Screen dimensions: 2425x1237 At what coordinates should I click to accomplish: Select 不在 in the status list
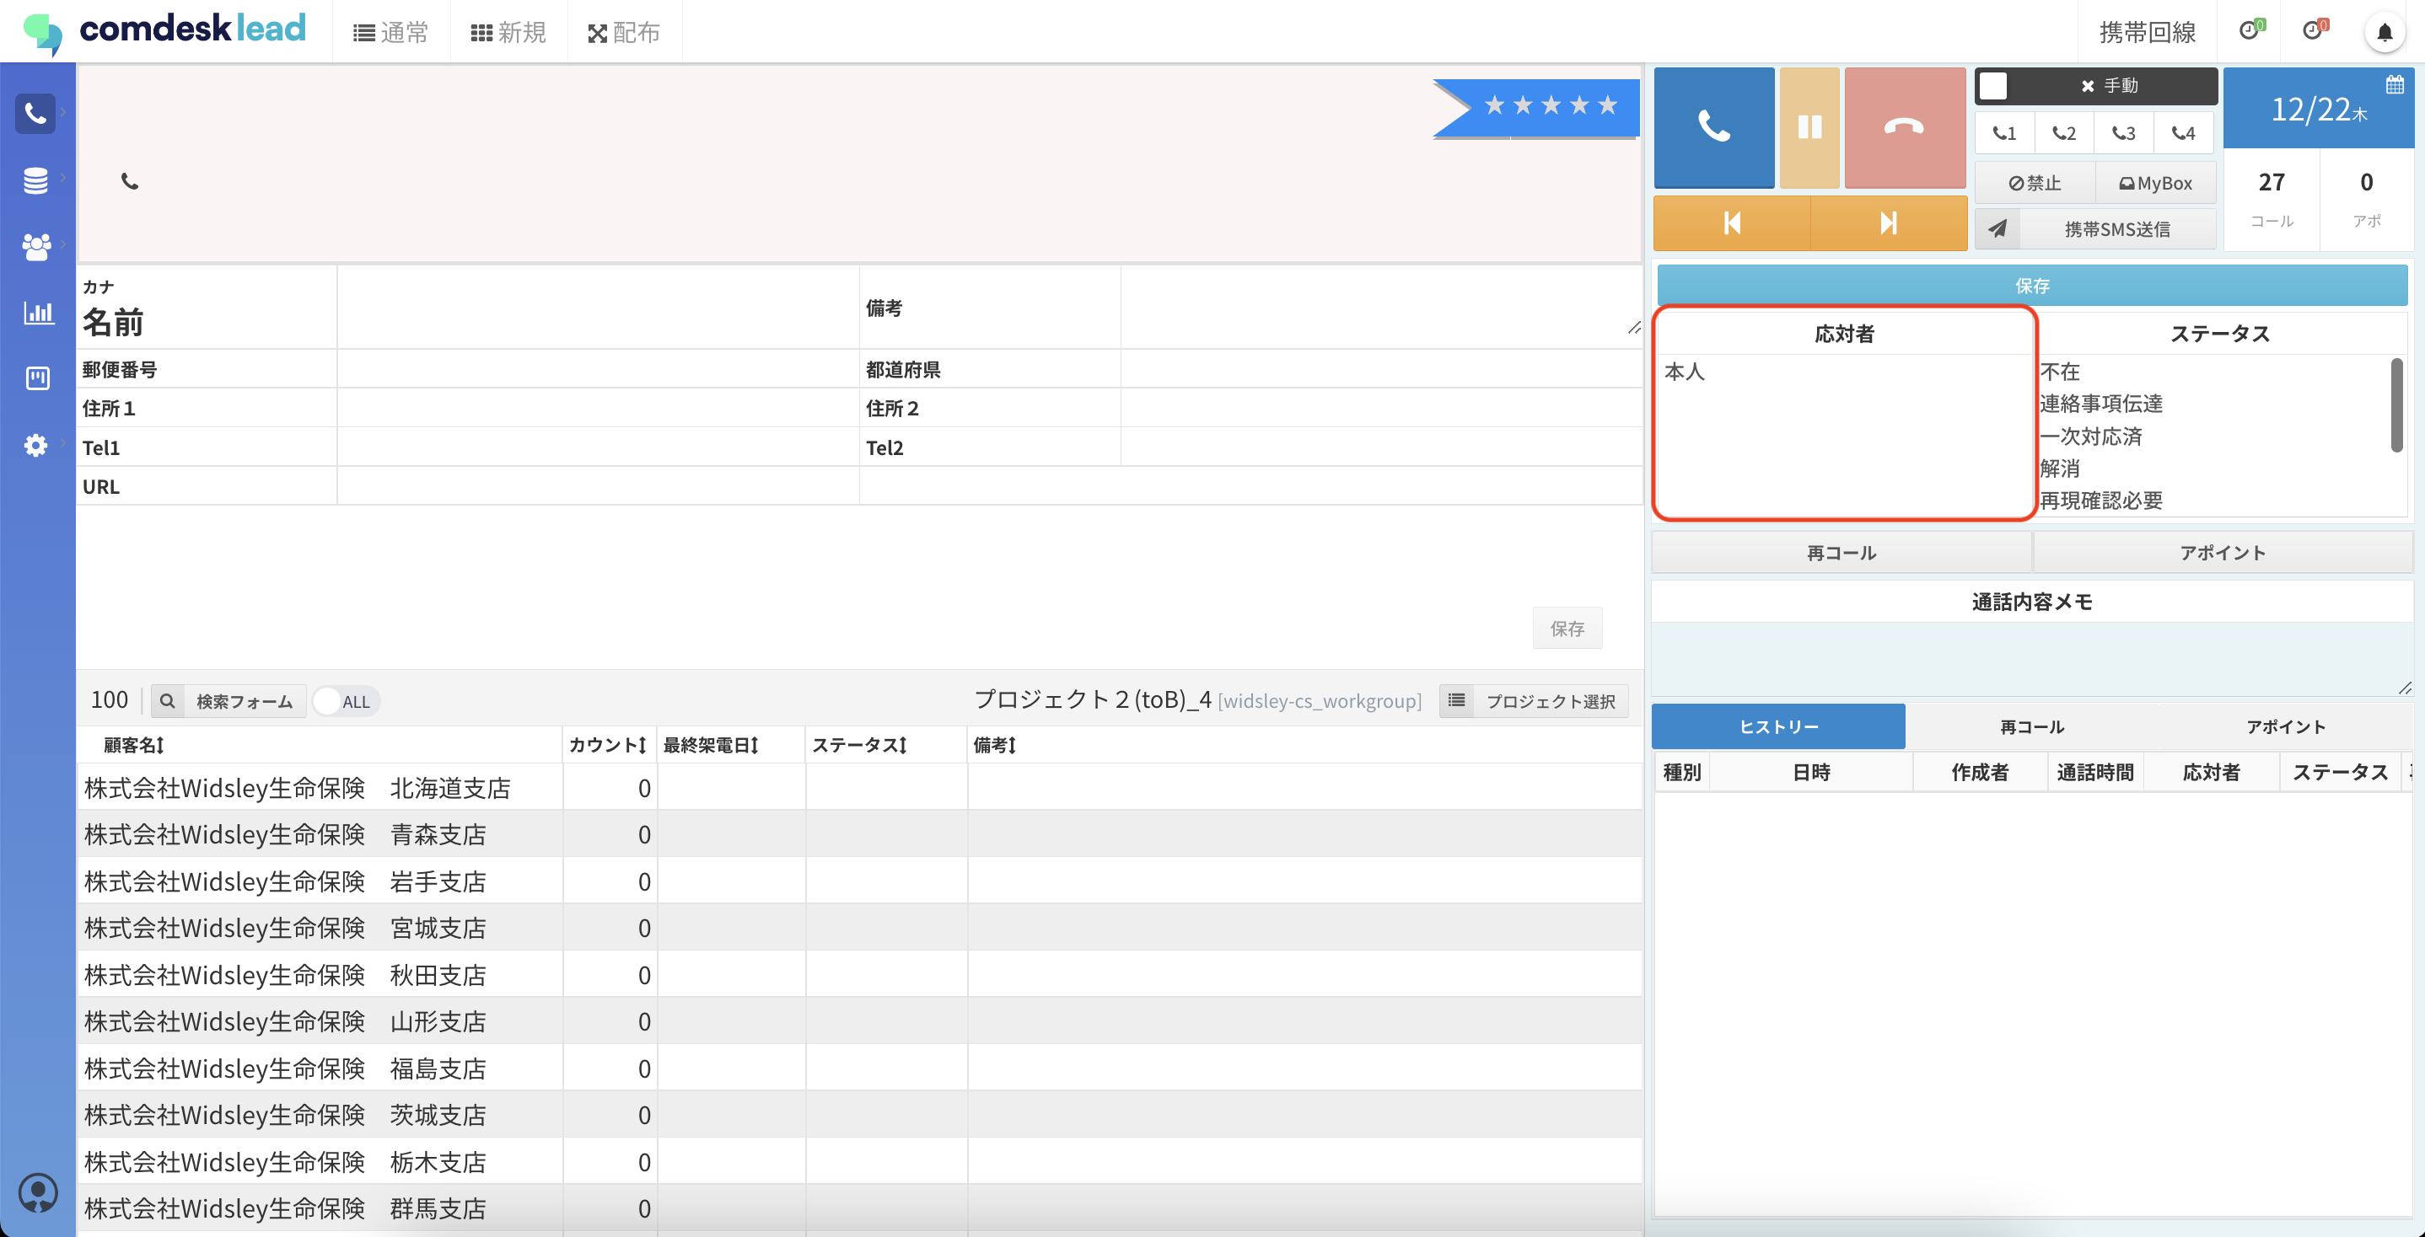point(2060,372)
